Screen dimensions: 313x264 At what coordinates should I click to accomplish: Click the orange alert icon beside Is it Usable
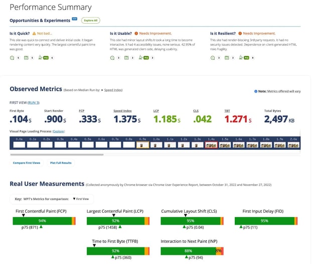coord(135,33)
